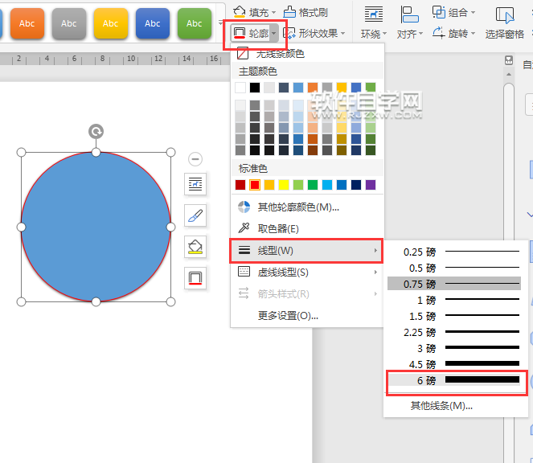Choose No Line Color (无线条颜色)
The height and width of the screenshot is (463, 533).
307,53
